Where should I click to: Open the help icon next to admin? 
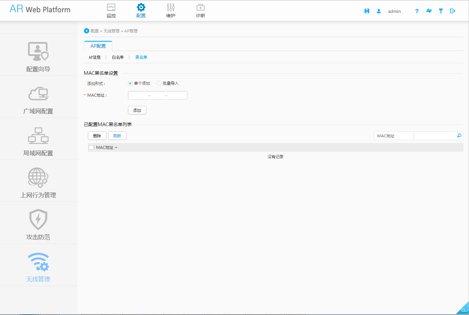[416, 11]
